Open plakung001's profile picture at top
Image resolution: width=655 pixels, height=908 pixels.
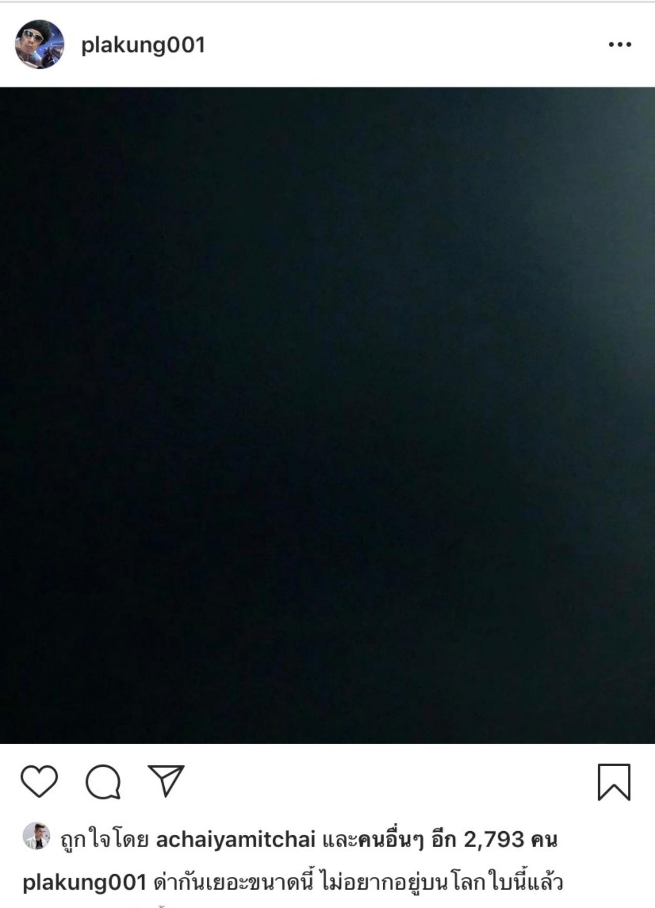(40, 45)
